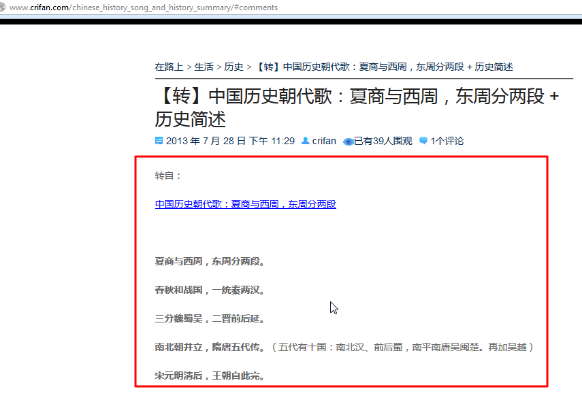
Task: Open the 生活 breadcrumb link
Action: click(x=204, y=67)
